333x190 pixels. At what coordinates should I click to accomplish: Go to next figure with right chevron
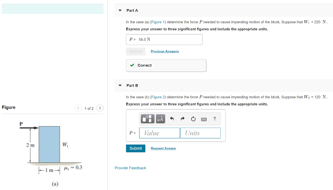coord(100,108)
